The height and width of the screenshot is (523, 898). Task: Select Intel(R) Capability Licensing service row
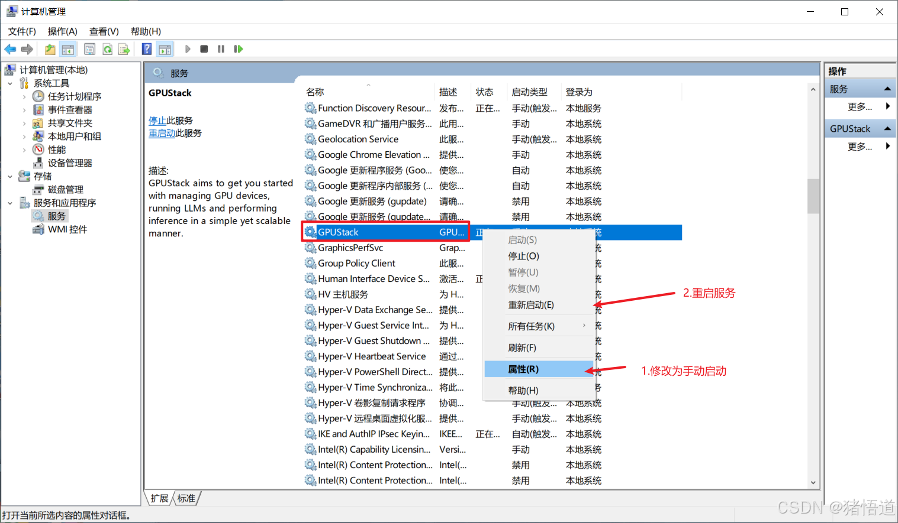493,450
